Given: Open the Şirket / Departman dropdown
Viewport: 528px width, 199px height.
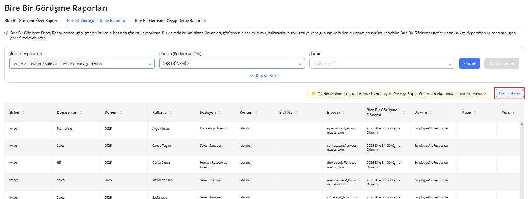Looking at the screenshot, I should (x=150, y=64).
